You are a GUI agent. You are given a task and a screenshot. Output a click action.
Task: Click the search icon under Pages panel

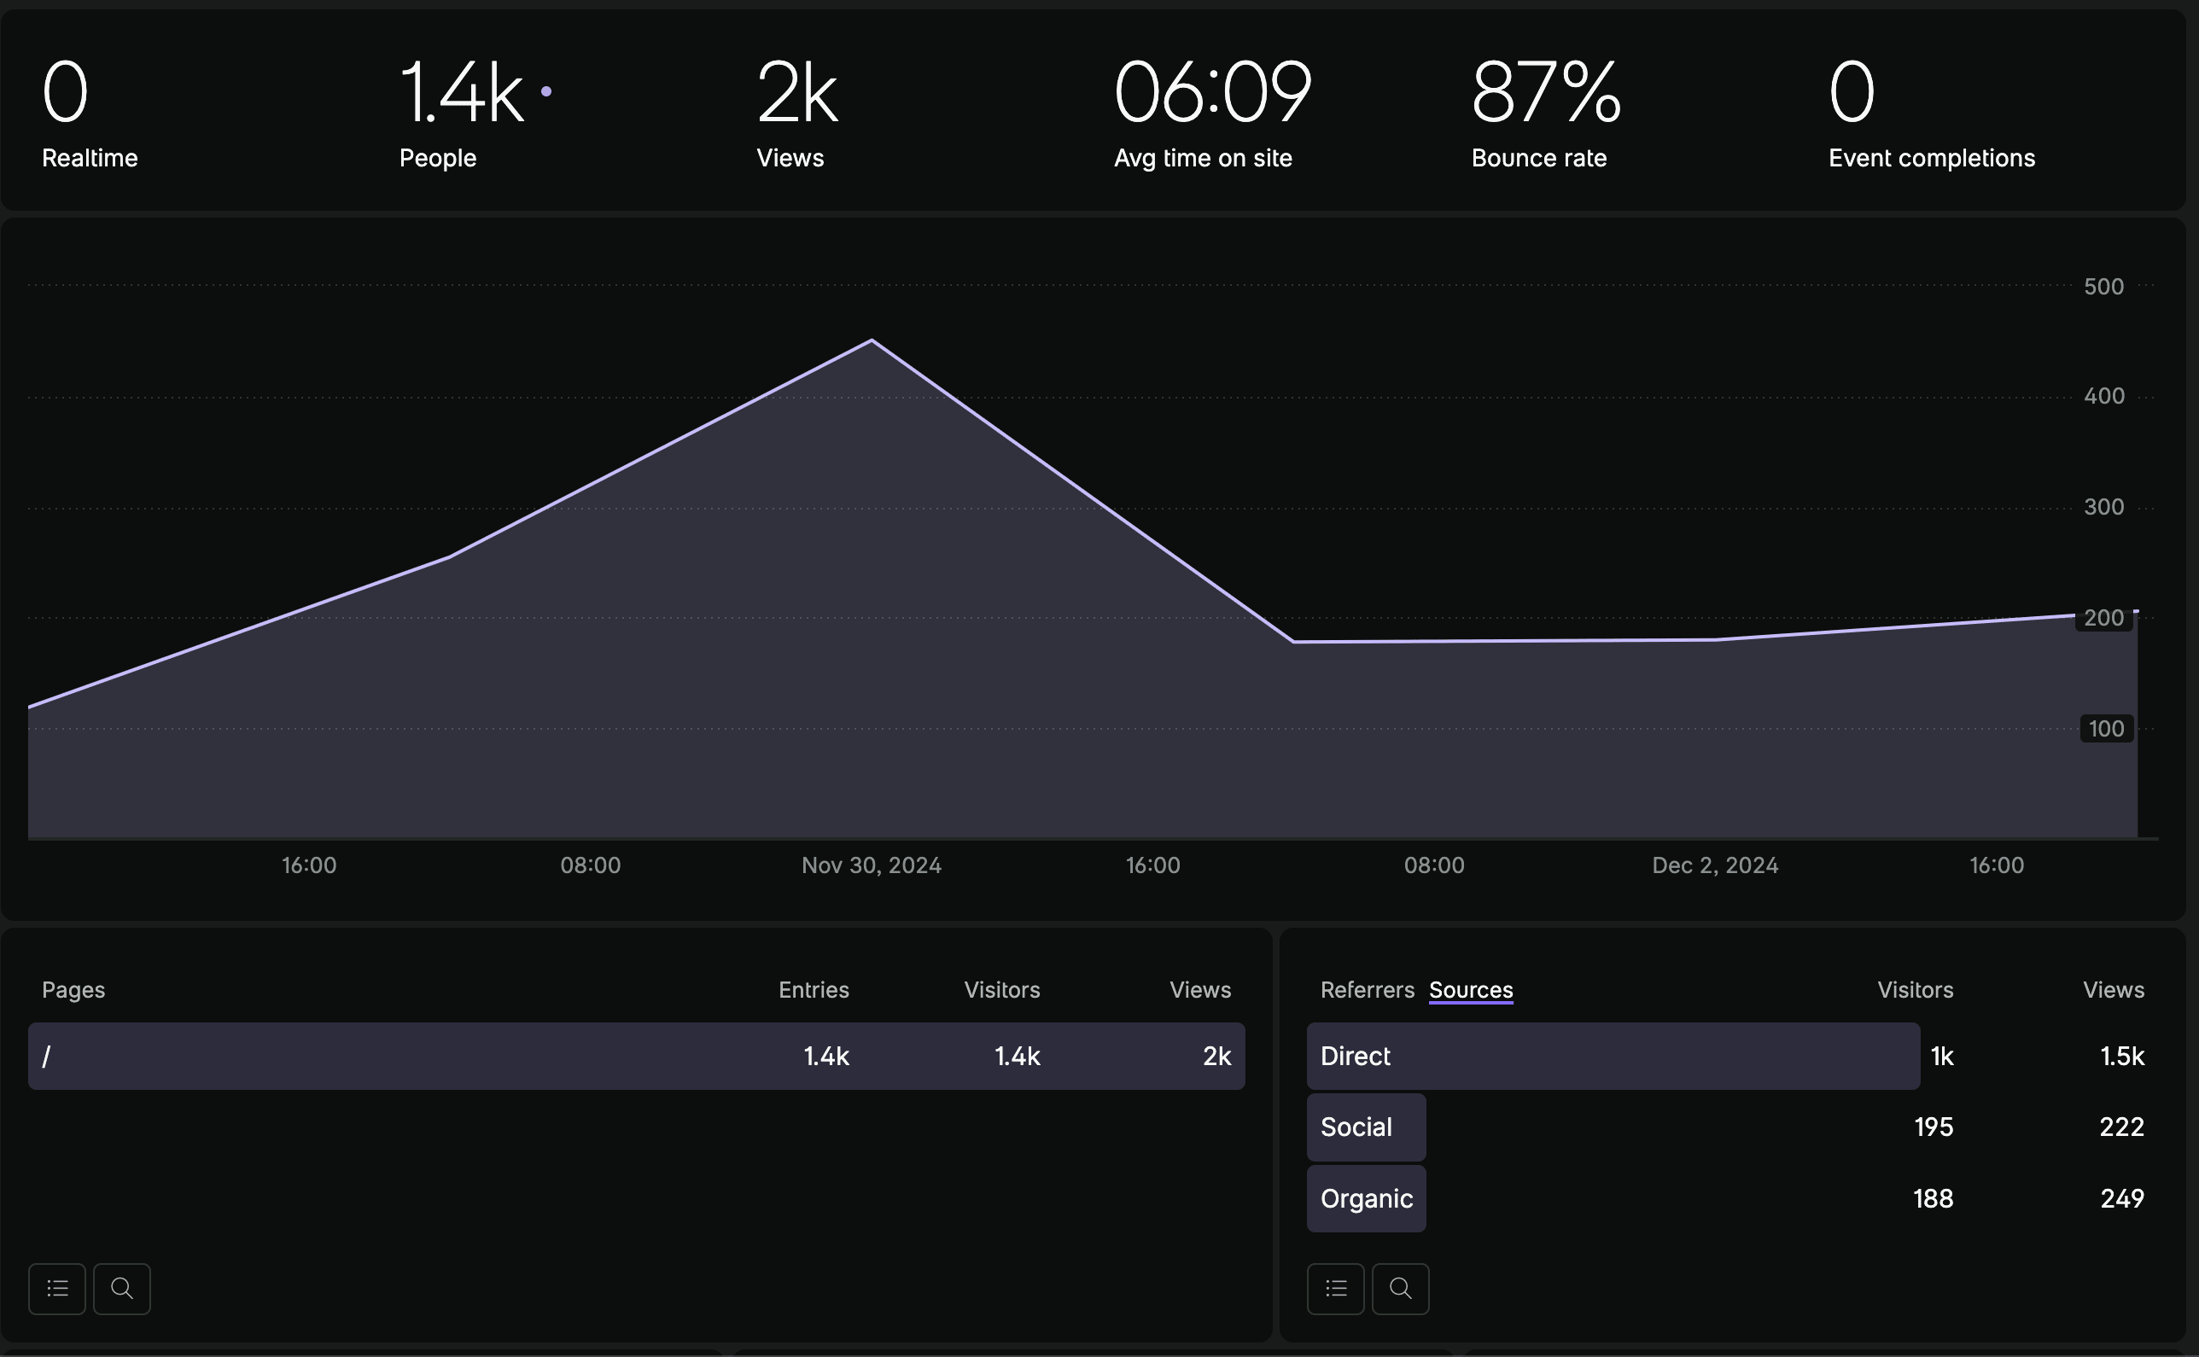[x=122, y=1289]
